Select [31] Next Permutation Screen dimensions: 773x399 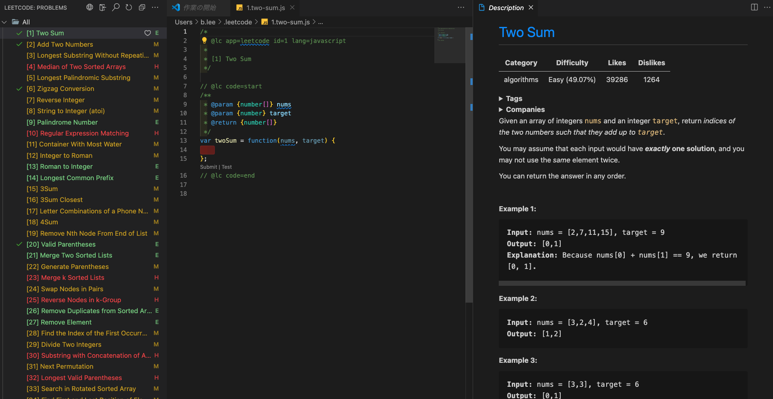click(84, 366)
